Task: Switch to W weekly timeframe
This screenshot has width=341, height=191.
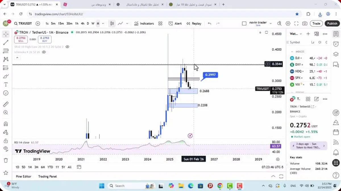Action: click(93, 24)
